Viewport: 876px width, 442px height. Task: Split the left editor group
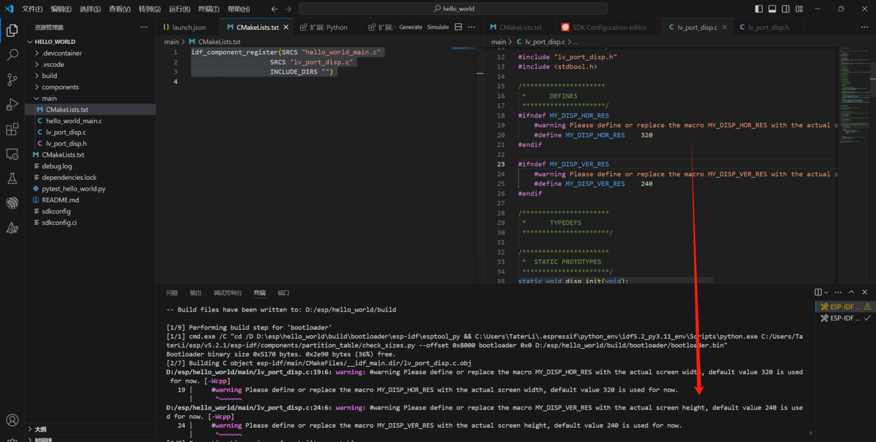click(458, 27)
